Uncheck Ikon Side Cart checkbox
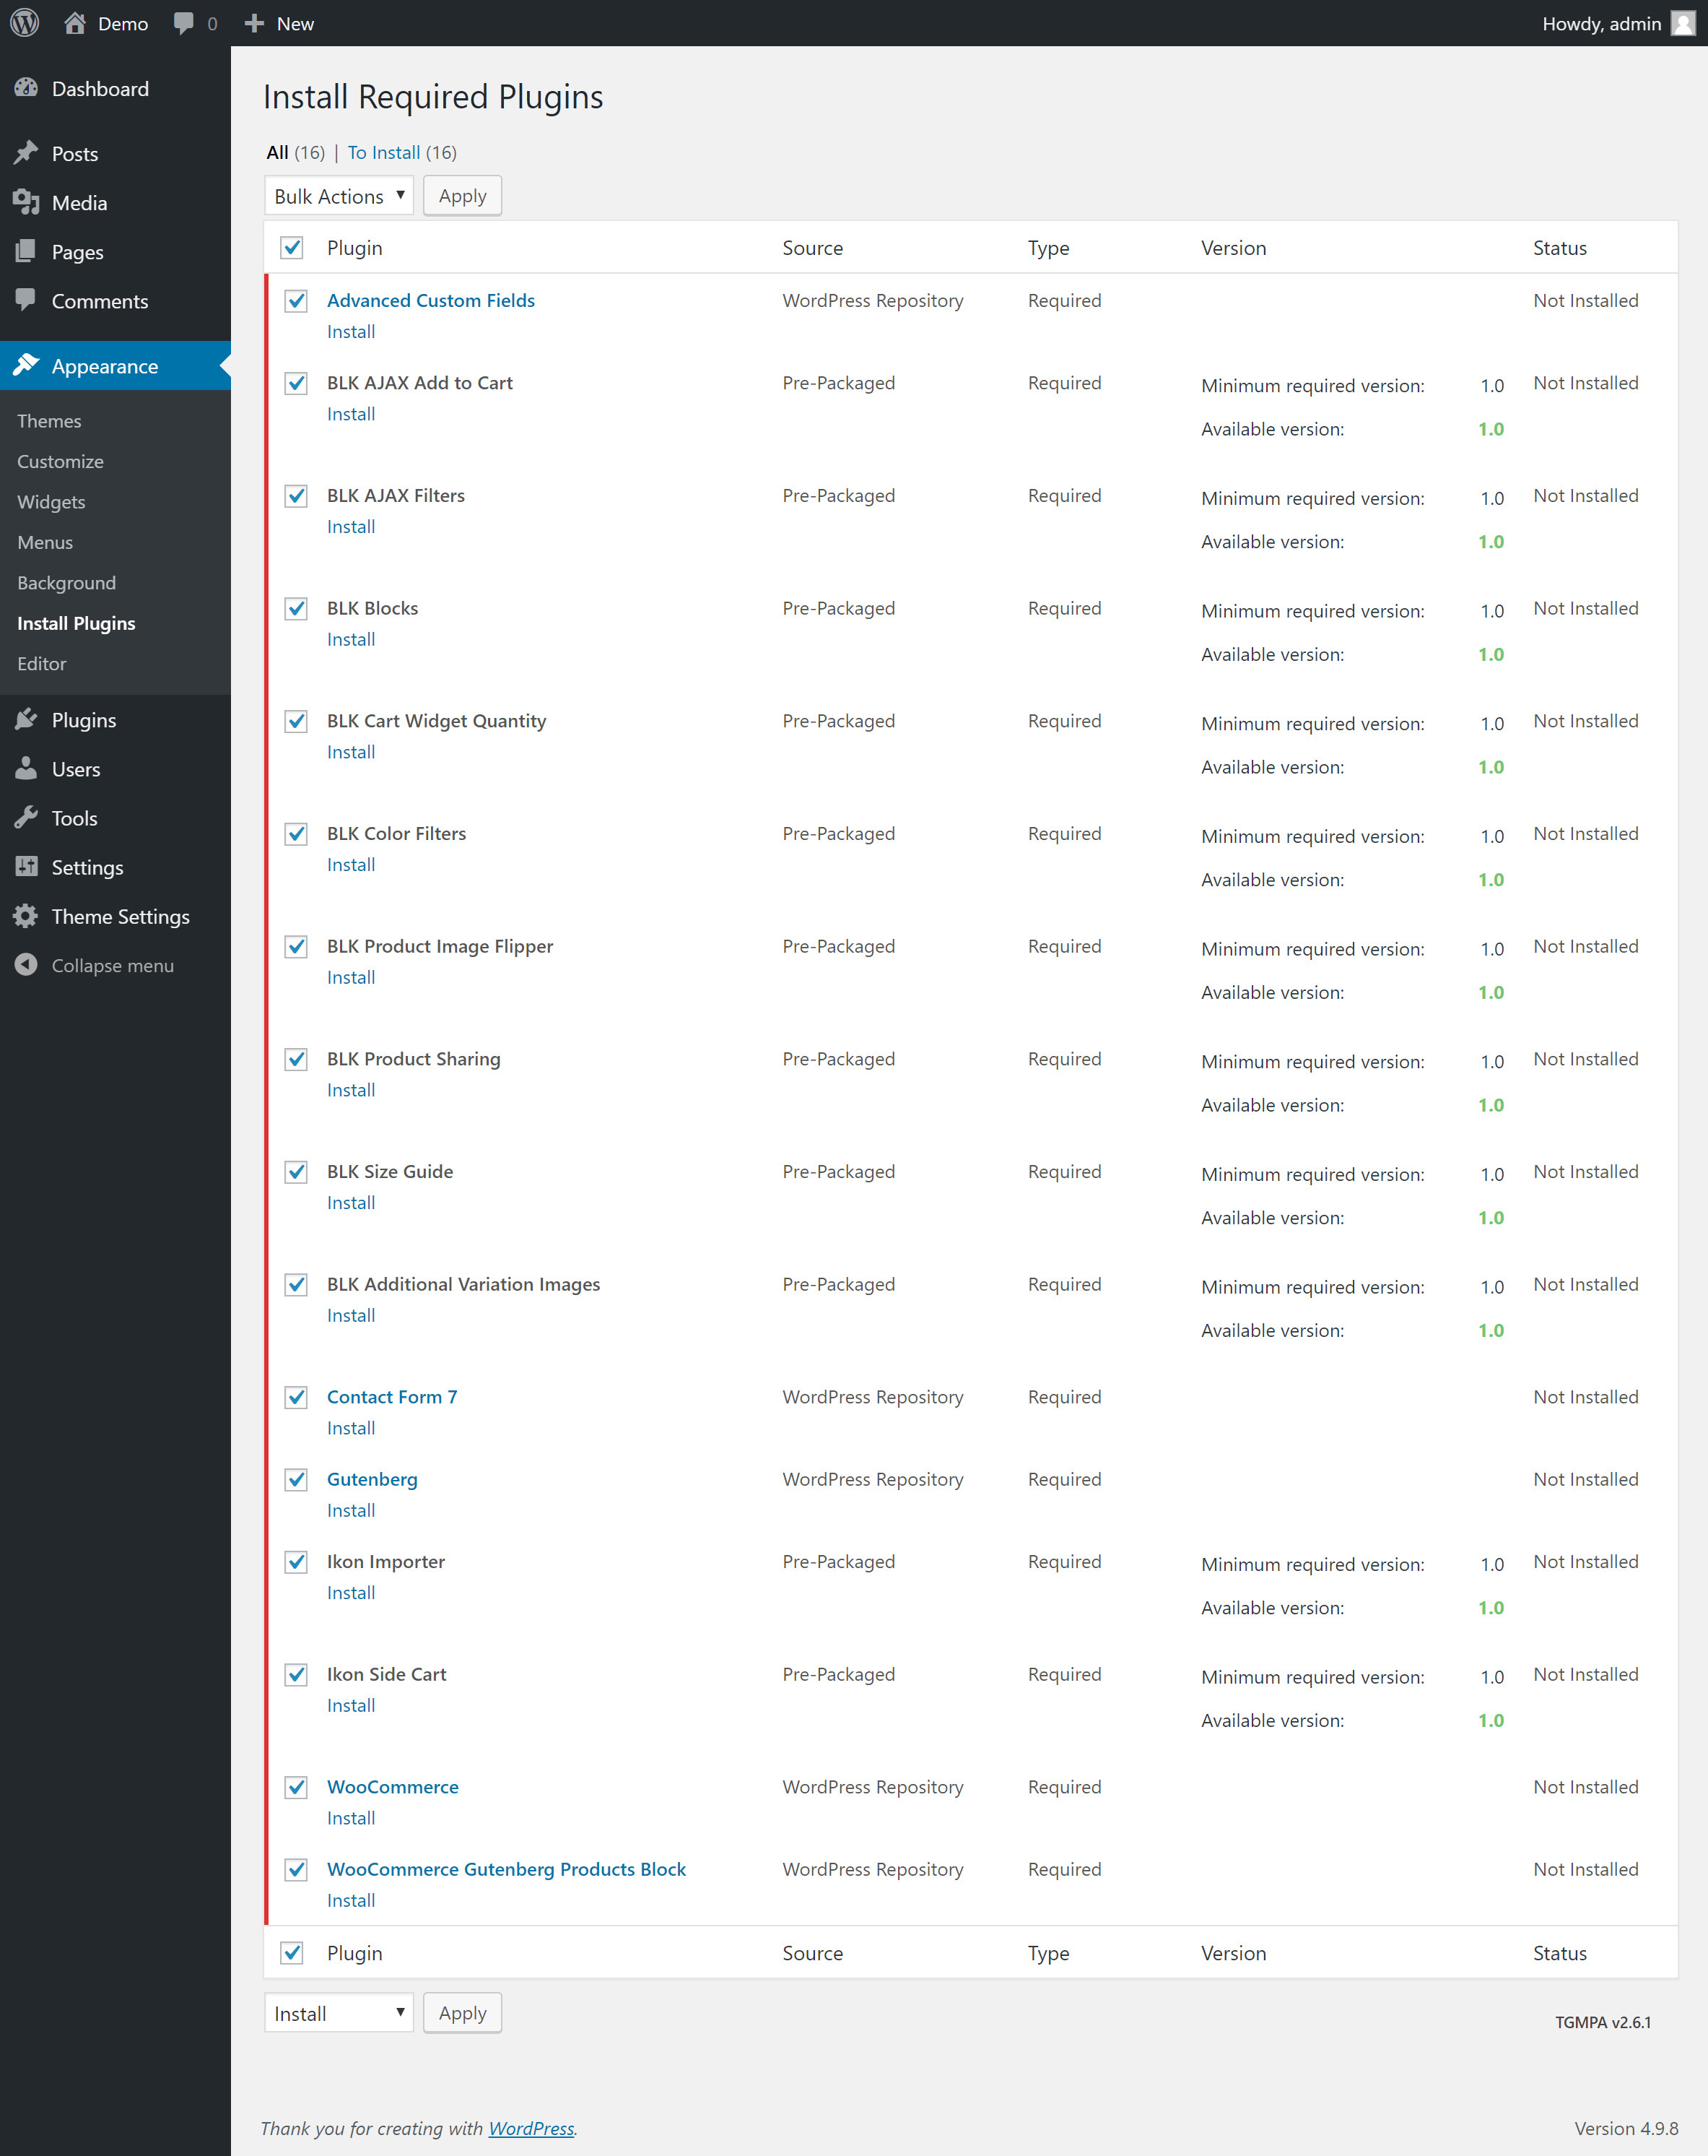 pos(296,1674)
